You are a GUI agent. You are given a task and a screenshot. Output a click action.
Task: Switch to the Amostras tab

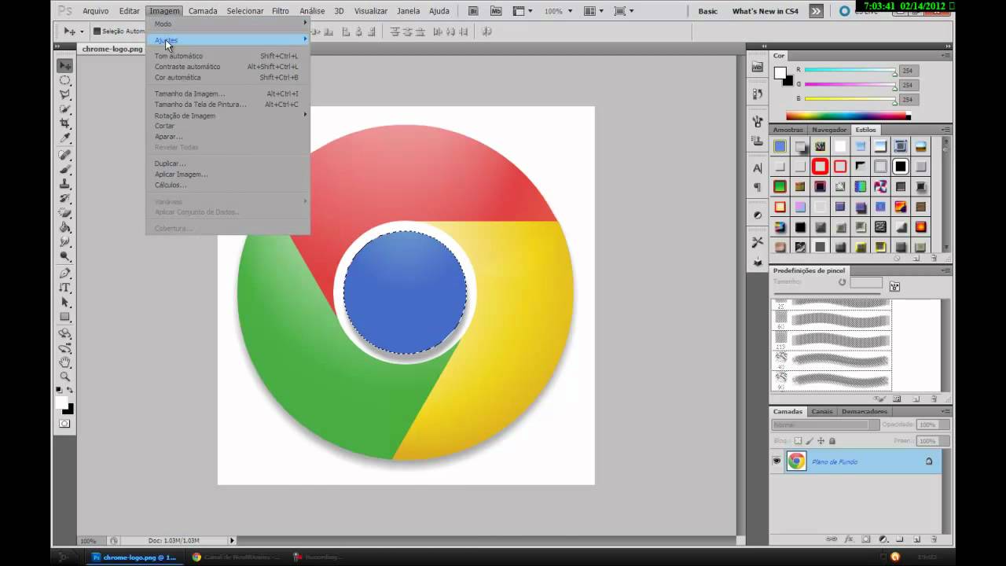coord(788,130)
